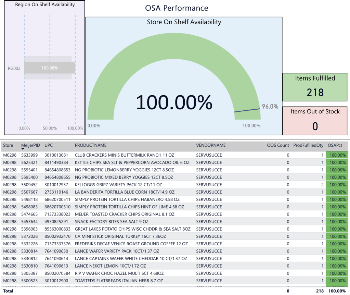Select MeijerPID 5396003 cell
Viewport: 350px width, 295px height.
29,229
